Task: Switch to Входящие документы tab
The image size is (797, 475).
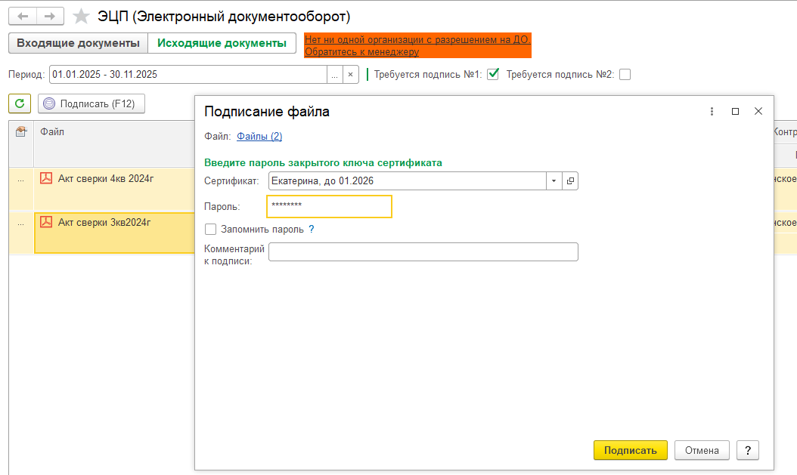Action: coord(78,43)
